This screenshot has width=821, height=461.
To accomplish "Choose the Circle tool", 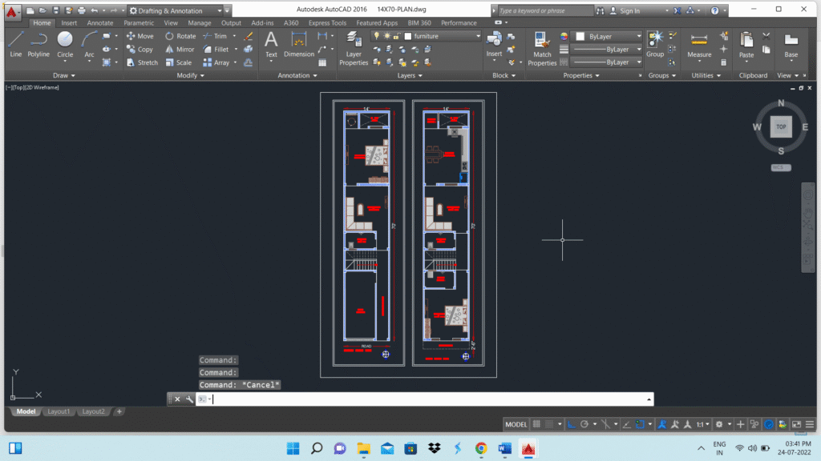I will (65, 45).
